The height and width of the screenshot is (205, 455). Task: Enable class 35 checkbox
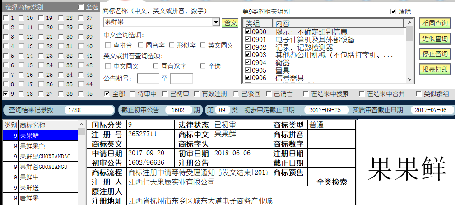tap(61, 84)
